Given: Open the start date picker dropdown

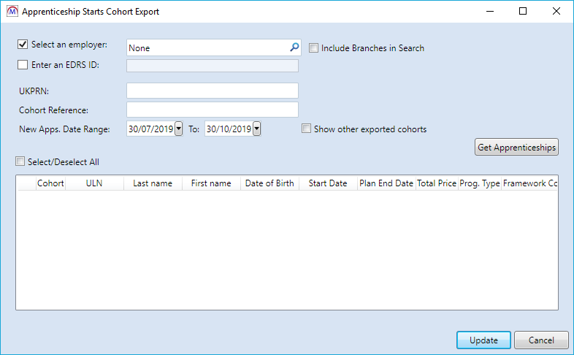Looking at the screenshot, I should [178, 129].
